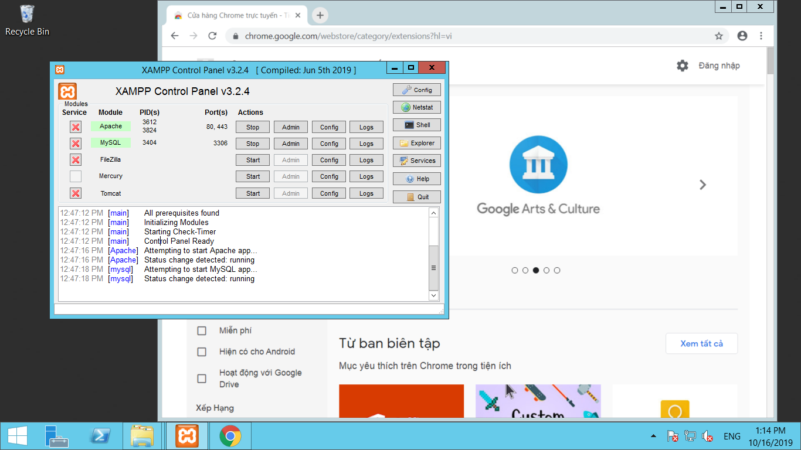Open Chrome three-dot menu
Viewport: 801px width, 450px height.
tap(761, 36)
